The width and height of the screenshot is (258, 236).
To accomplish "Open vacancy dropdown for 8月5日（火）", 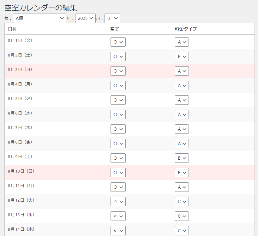I will coord(118,100).
